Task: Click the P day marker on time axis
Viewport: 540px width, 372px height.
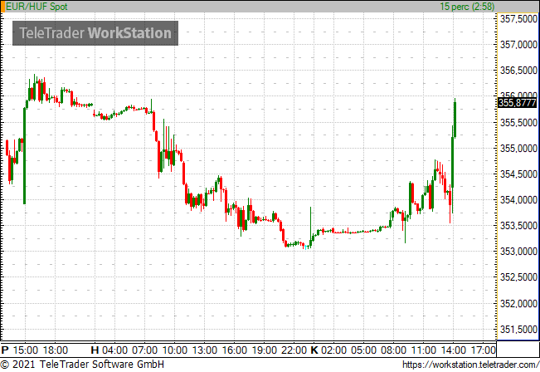Action: click(5, 350)
